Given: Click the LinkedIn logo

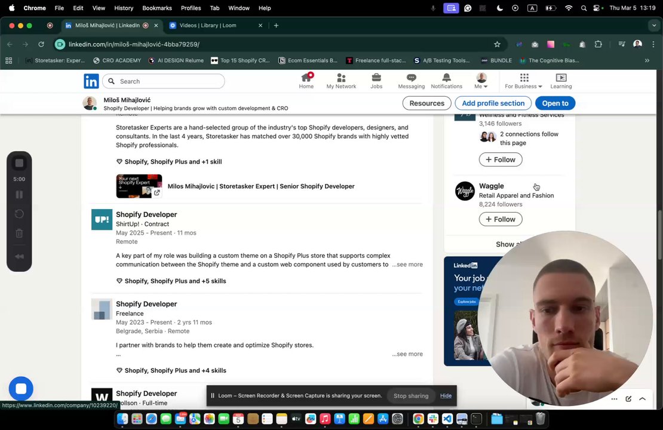Looking at the screenshot, I should 91,81.
